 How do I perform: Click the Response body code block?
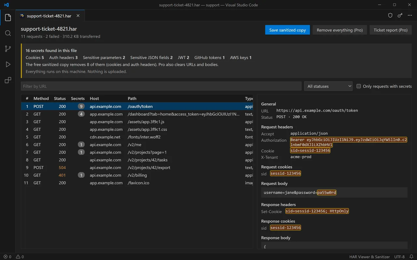coord(334,245)
